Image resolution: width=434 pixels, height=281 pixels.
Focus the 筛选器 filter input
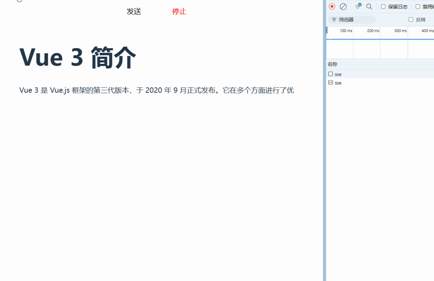click(x=352, y=20)
